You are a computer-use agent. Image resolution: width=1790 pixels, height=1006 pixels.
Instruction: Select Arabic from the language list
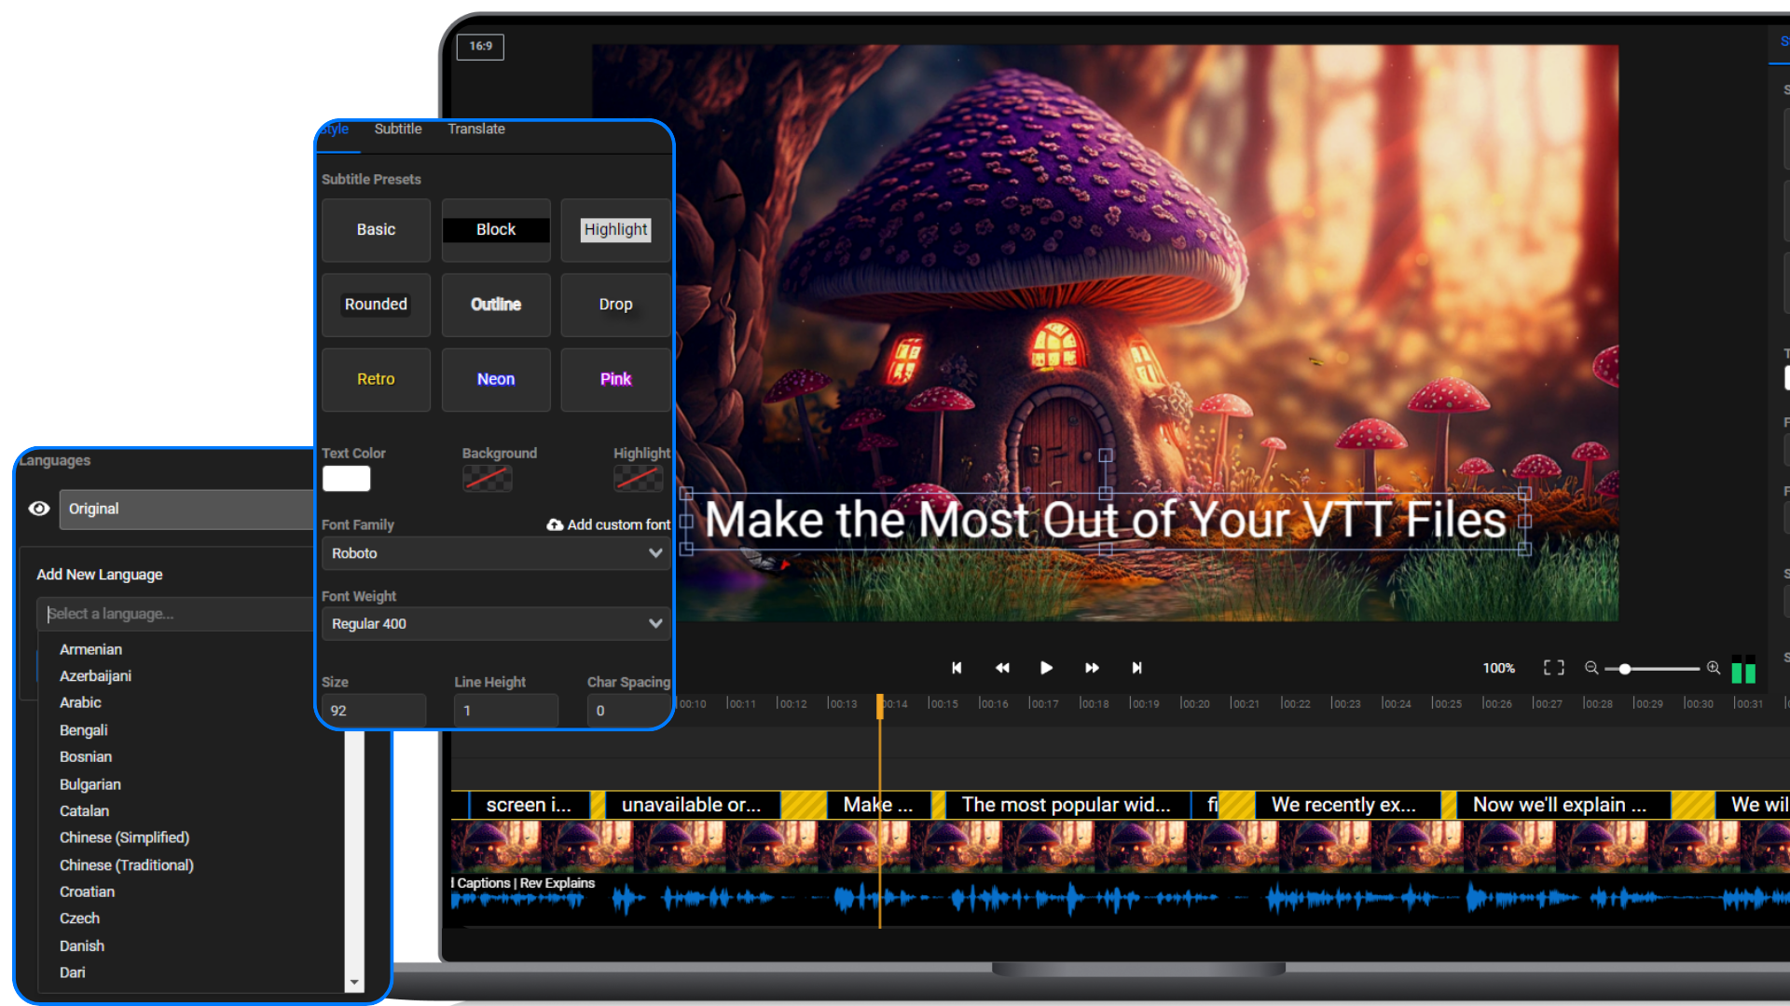(80, 702)
